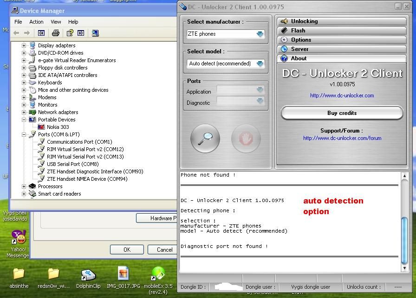Select ZTE Handset Diagnostic Interface (COM93)
416x298 pixels.
click(95, 171)
